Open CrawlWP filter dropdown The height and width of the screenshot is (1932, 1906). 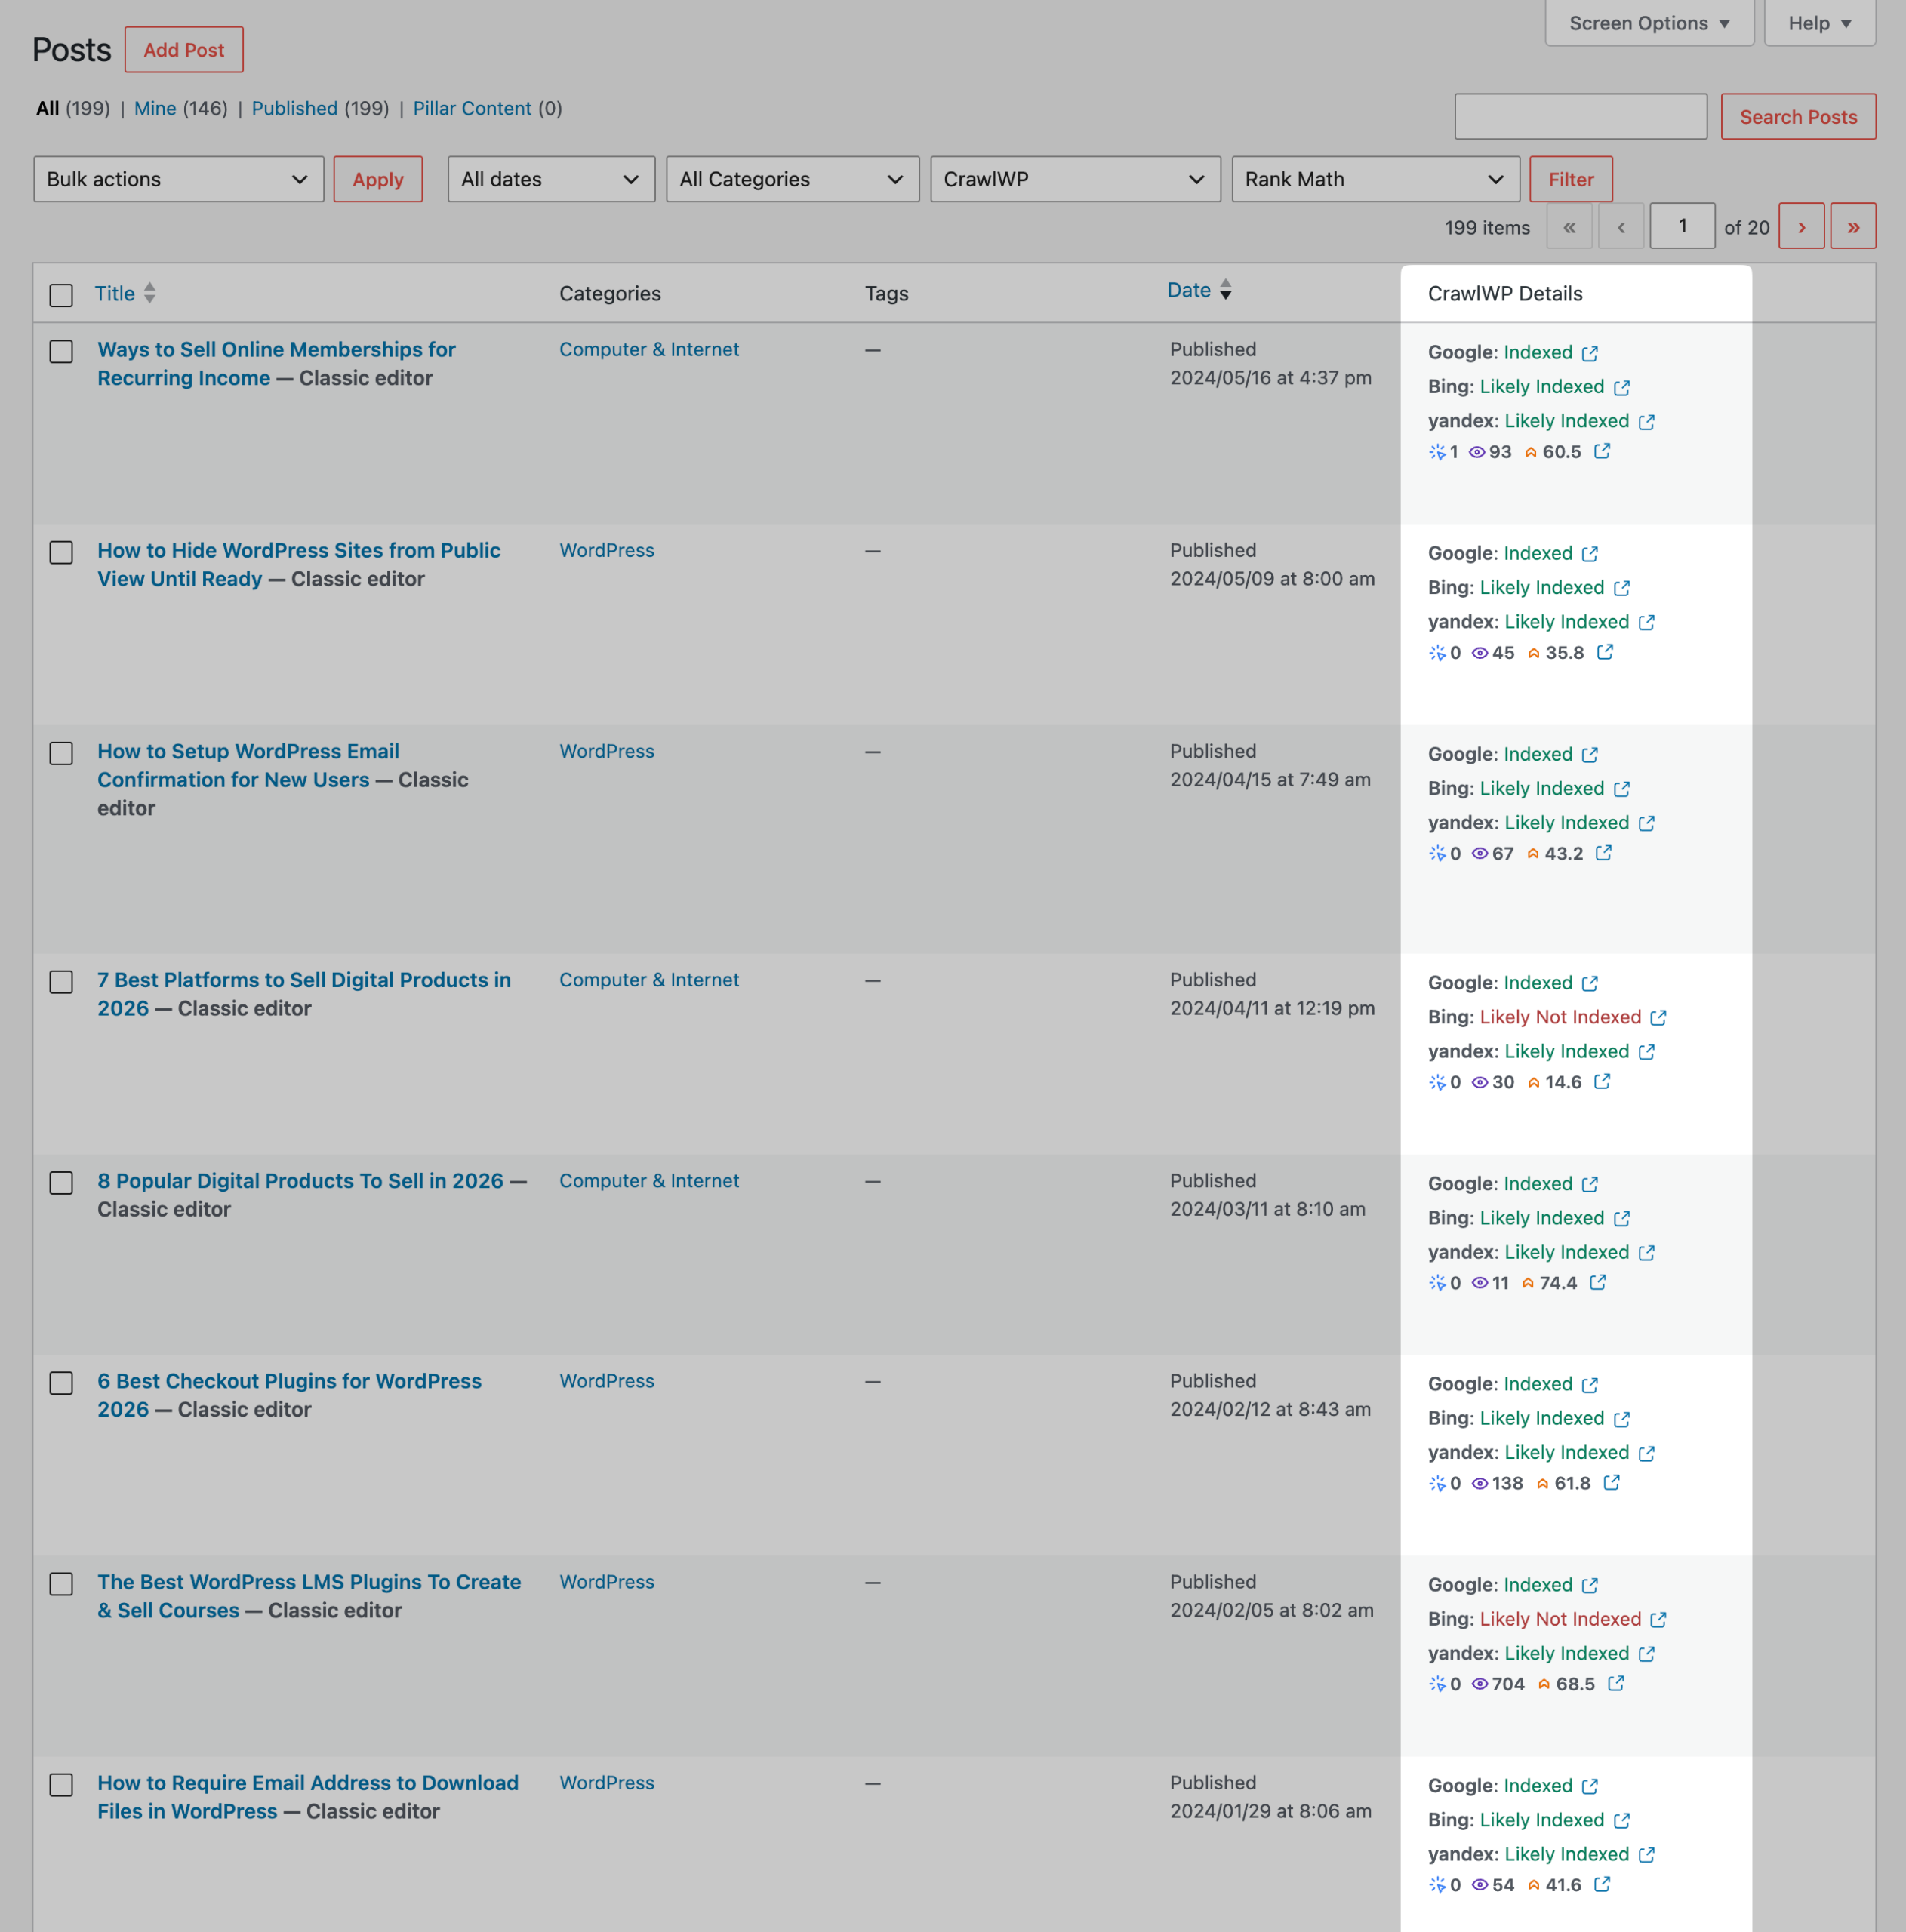[1076, 179]
